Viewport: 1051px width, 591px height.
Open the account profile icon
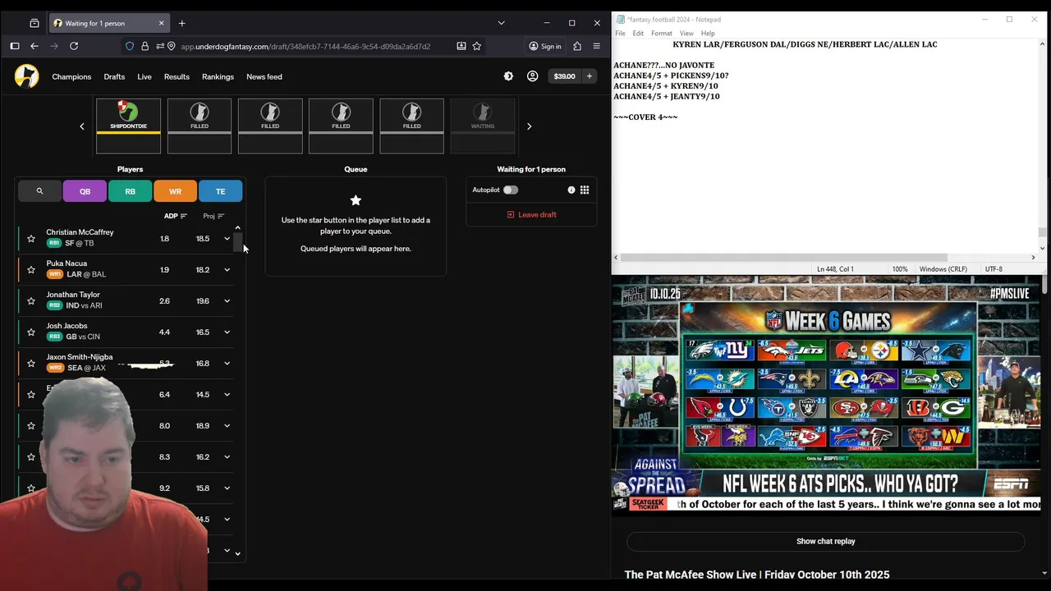point(532,76)
